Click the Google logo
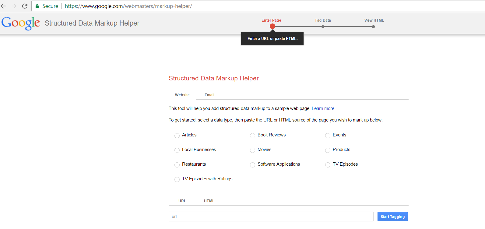 point(21,23)
